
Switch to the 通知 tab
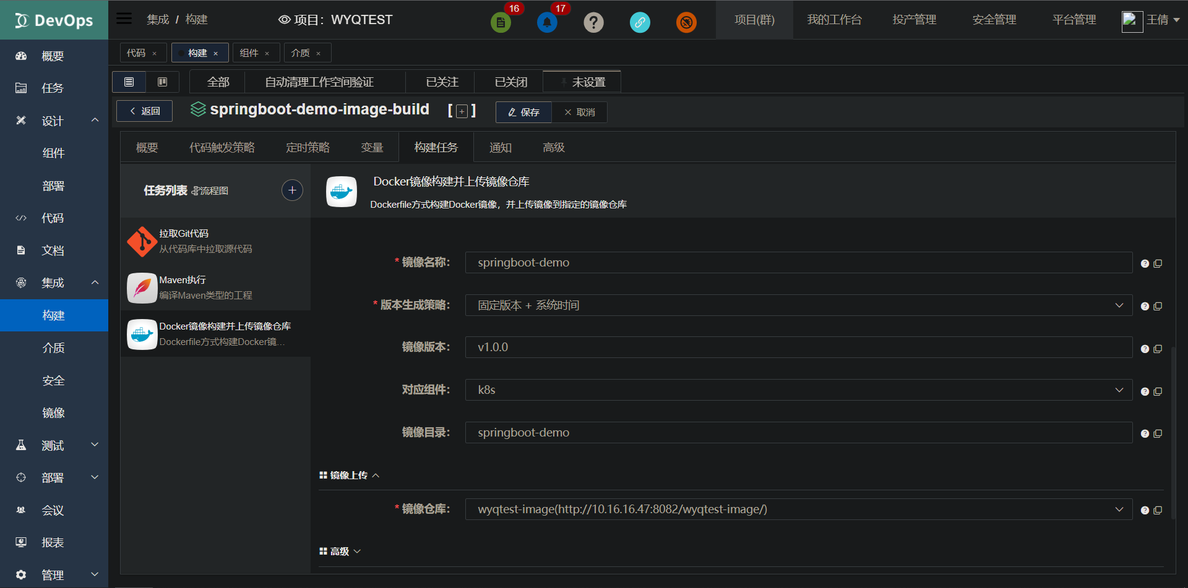pos(501,147)
